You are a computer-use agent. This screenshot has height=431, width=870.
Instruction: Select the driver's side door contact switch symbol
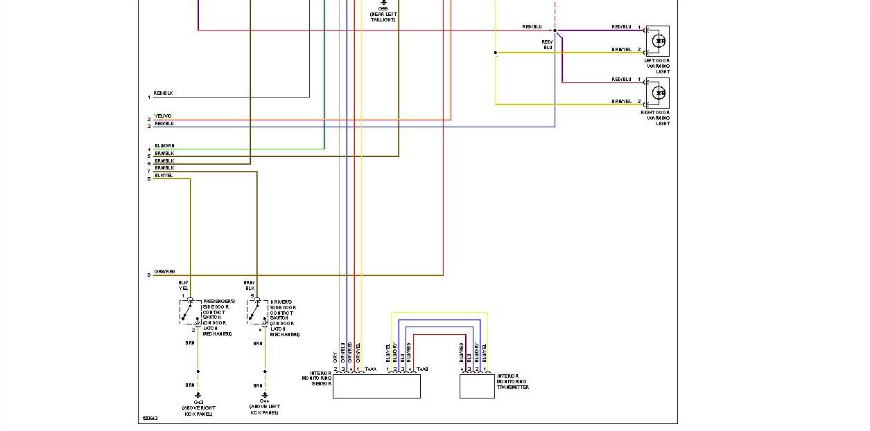257,312
